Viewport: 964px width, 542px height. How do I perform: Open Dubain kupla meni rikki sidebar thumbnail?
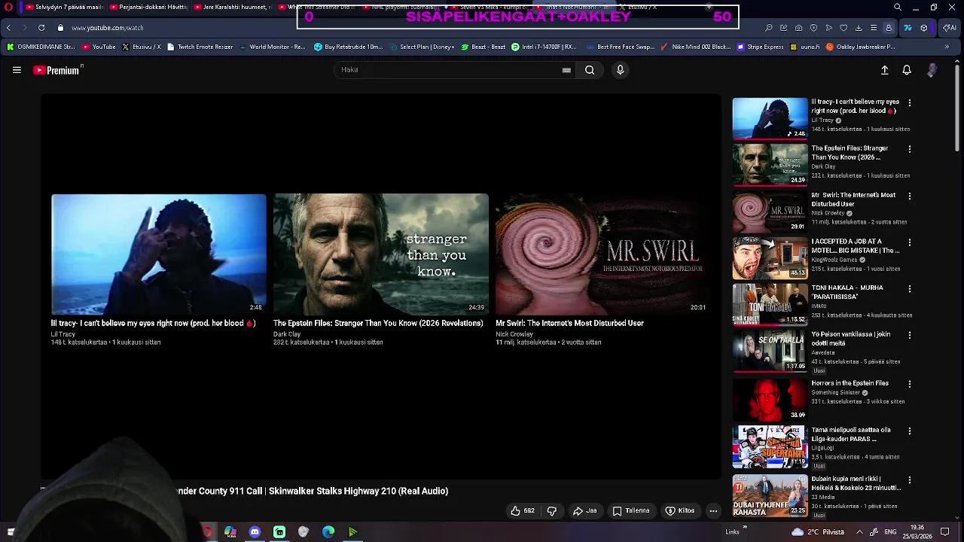pyautogui.click(x=770, y=495)
